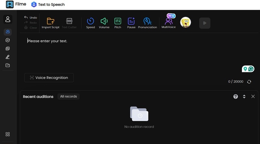This screenshot has height=144, width=260.
Task: Open the Speed adjustment tool
Action: pos(90,21)
